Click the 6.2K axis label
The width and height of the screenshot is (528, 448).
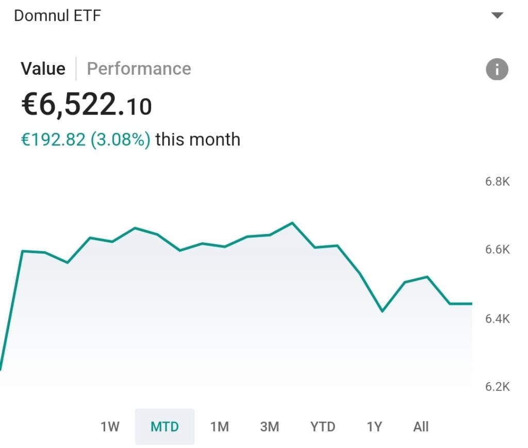[x=497, y=387]
